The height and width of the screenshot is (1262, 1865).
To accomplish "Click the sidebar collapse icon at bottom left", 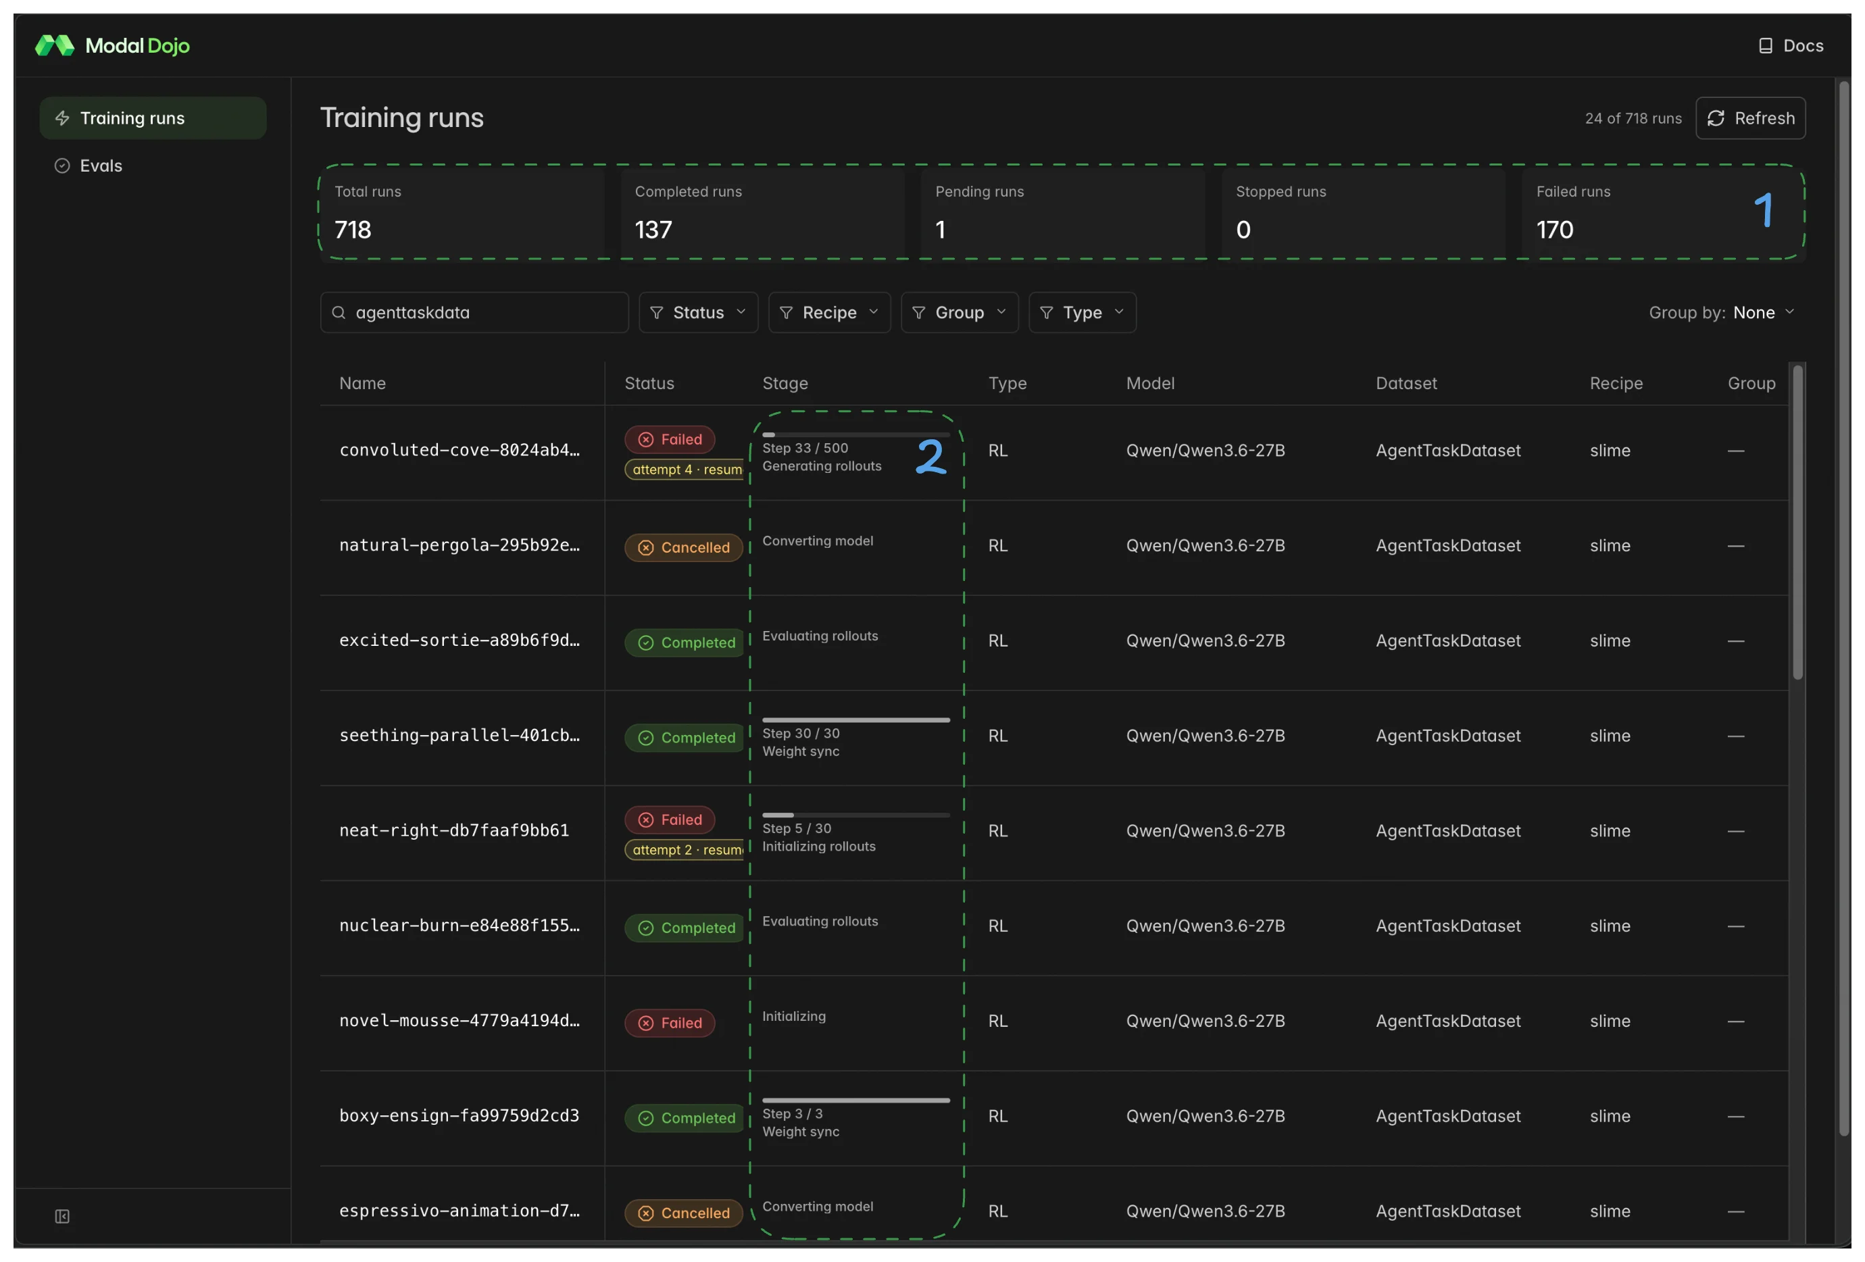I will [x=61, y=1216].
